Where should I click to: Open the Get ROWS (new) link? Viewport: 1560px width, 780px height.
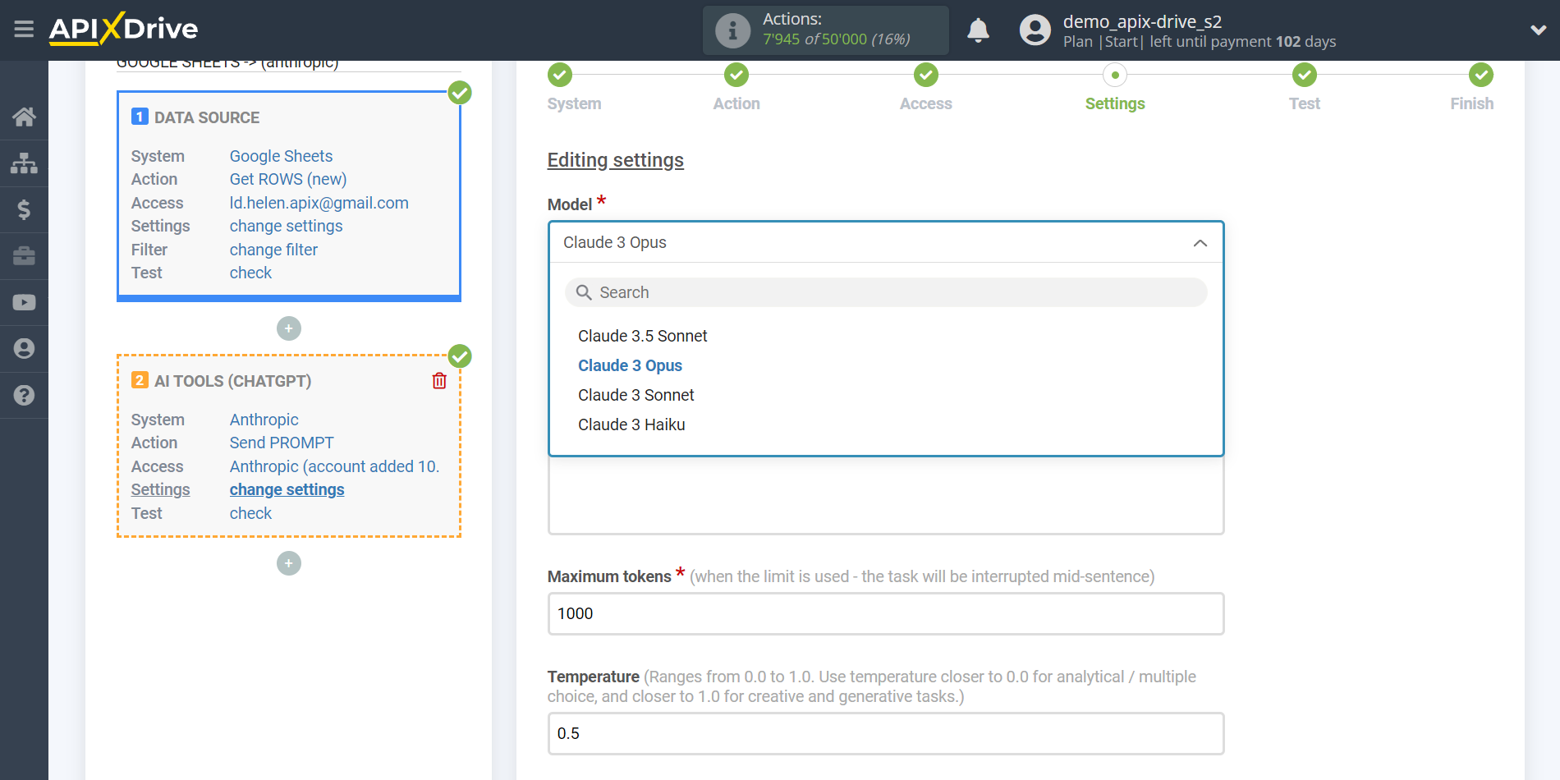coord(287,179)
